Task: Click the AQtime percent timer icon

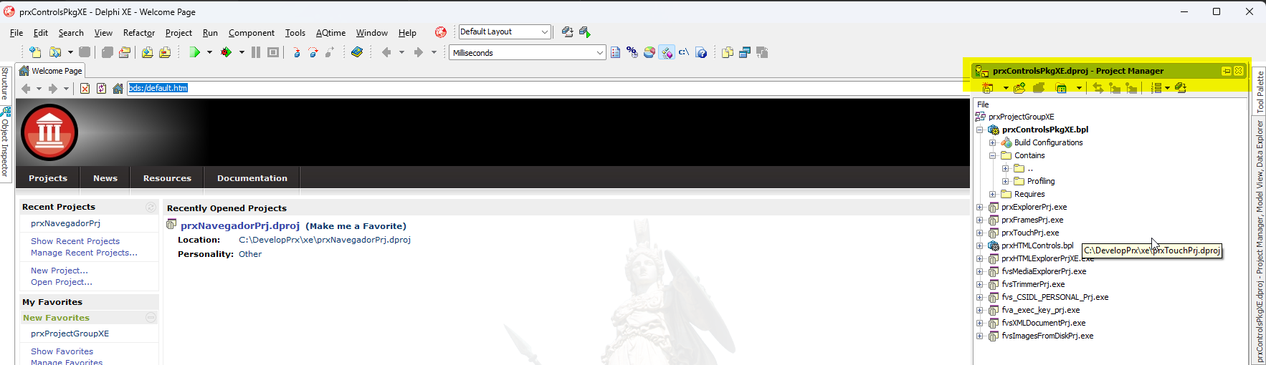Action: tap(632, 52)
